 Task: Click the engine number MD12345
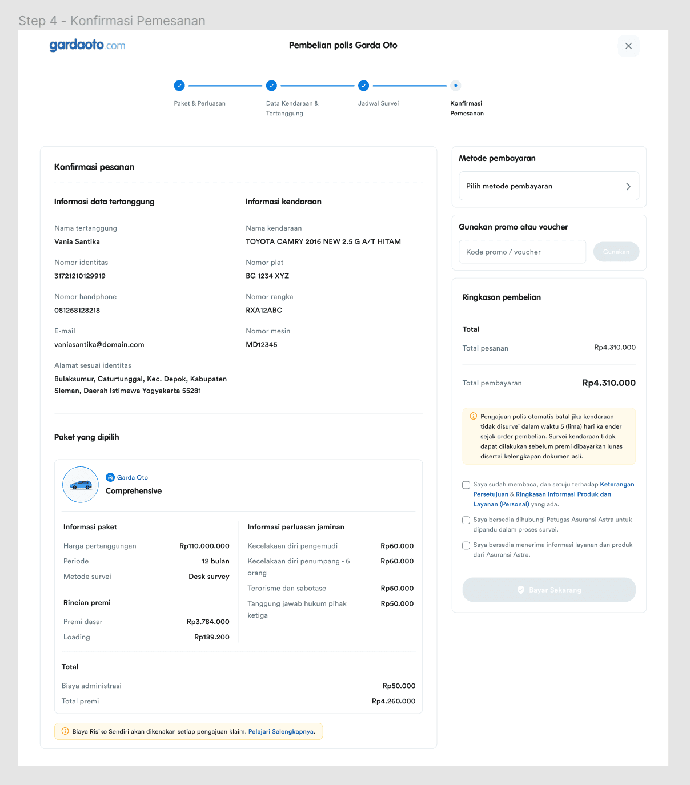click(x=262, y=344)
